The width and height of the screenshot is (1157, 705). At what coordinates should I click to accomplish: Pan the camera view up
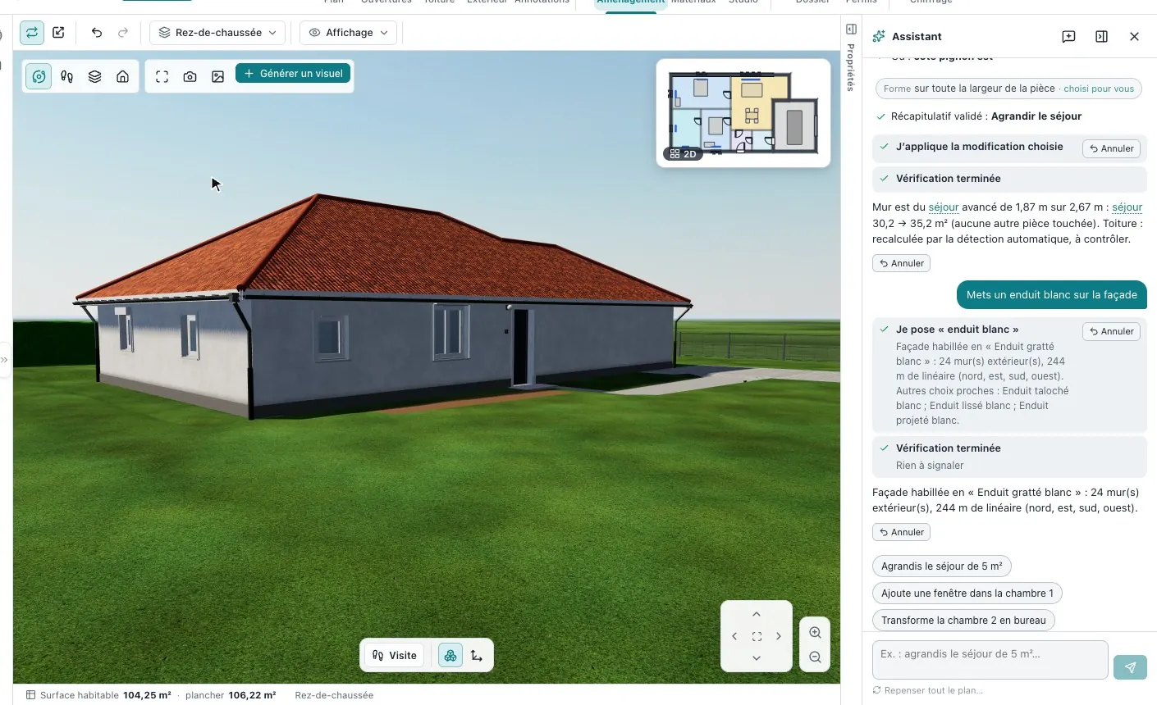pos(757,614)
